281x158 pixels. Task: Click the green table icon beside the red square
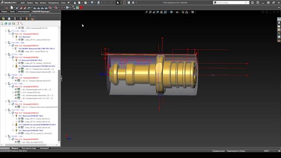tap(77, 7)
